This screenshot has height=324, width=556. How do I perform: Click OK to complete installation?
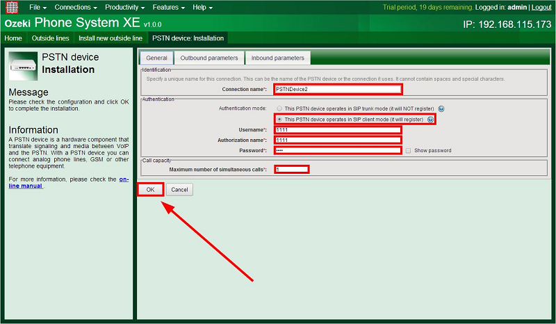[150, 190]
